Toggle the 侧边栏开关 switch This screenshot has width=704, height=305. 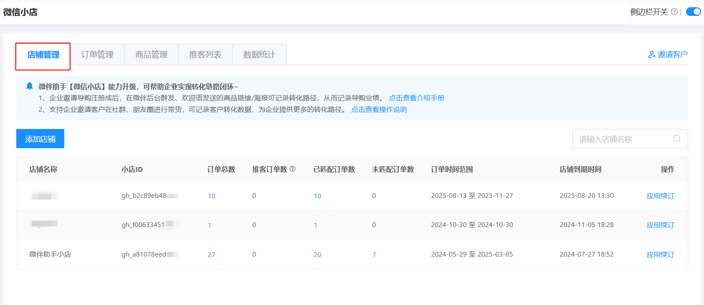coord(693,12)
